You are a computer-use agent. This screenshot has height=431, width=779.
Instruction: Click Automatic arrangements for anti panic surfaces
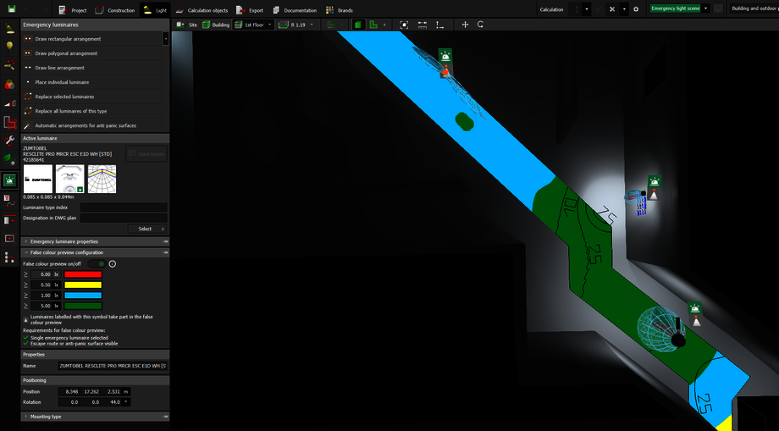pos(86,125)
